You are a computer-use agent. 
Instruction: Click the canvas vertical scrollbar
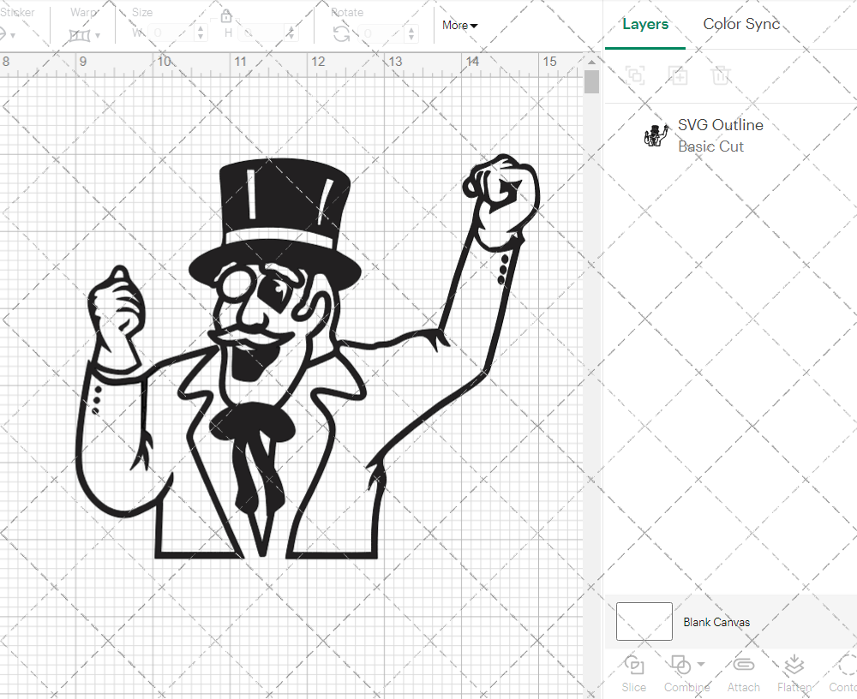591,81
